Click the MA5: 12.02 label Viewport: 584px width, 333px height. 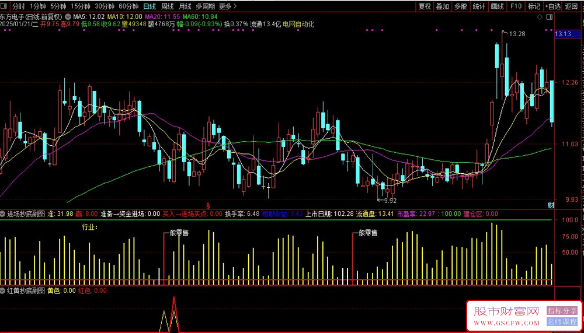(x=89, y=17)
